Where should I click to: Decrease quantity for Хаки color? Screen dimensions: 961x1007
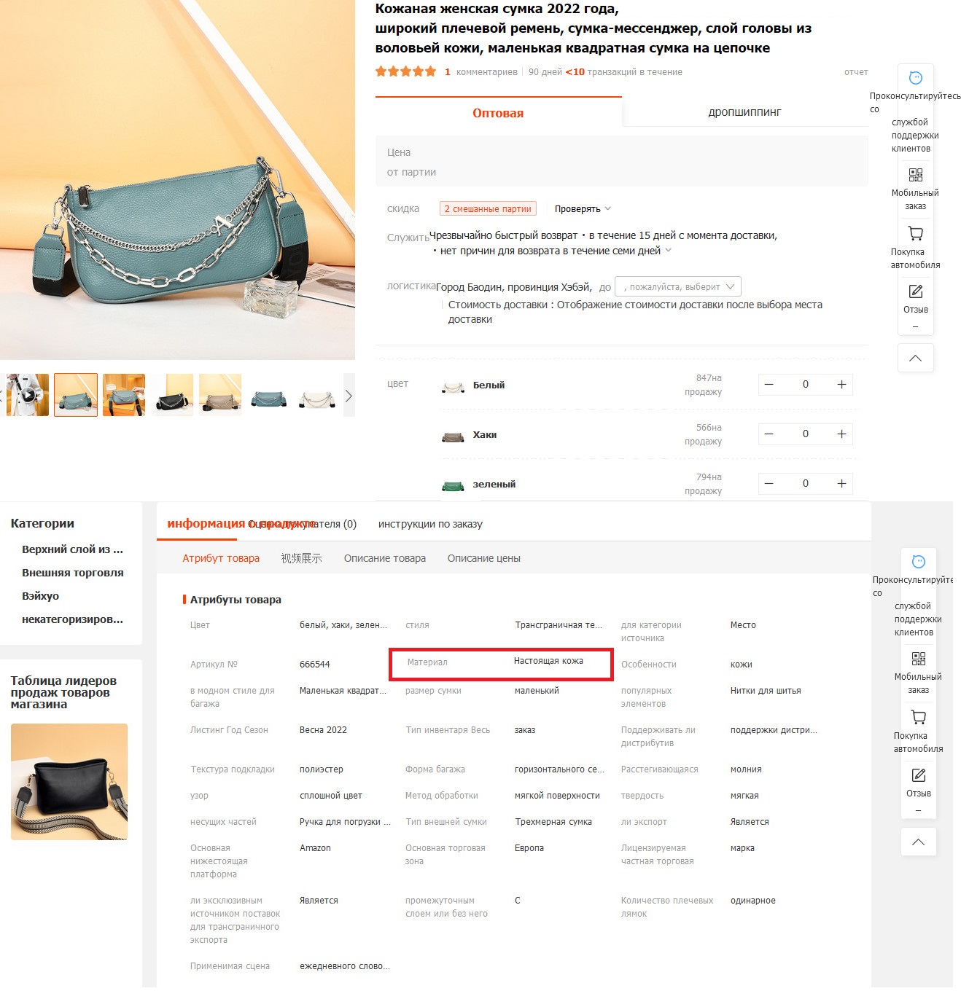769,434
